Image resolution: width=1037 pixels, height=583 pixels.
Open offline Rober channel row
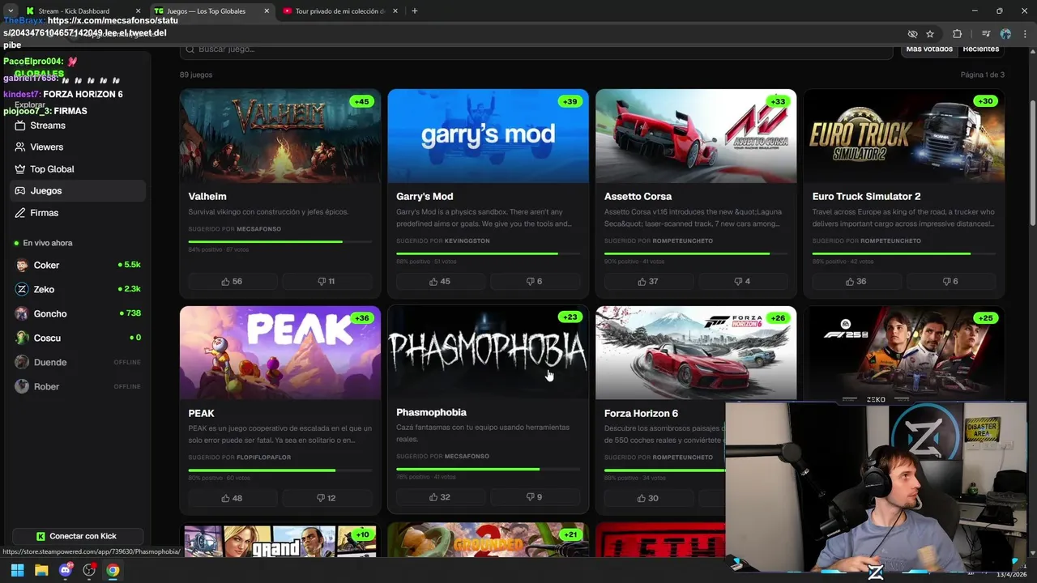point(78,386)
